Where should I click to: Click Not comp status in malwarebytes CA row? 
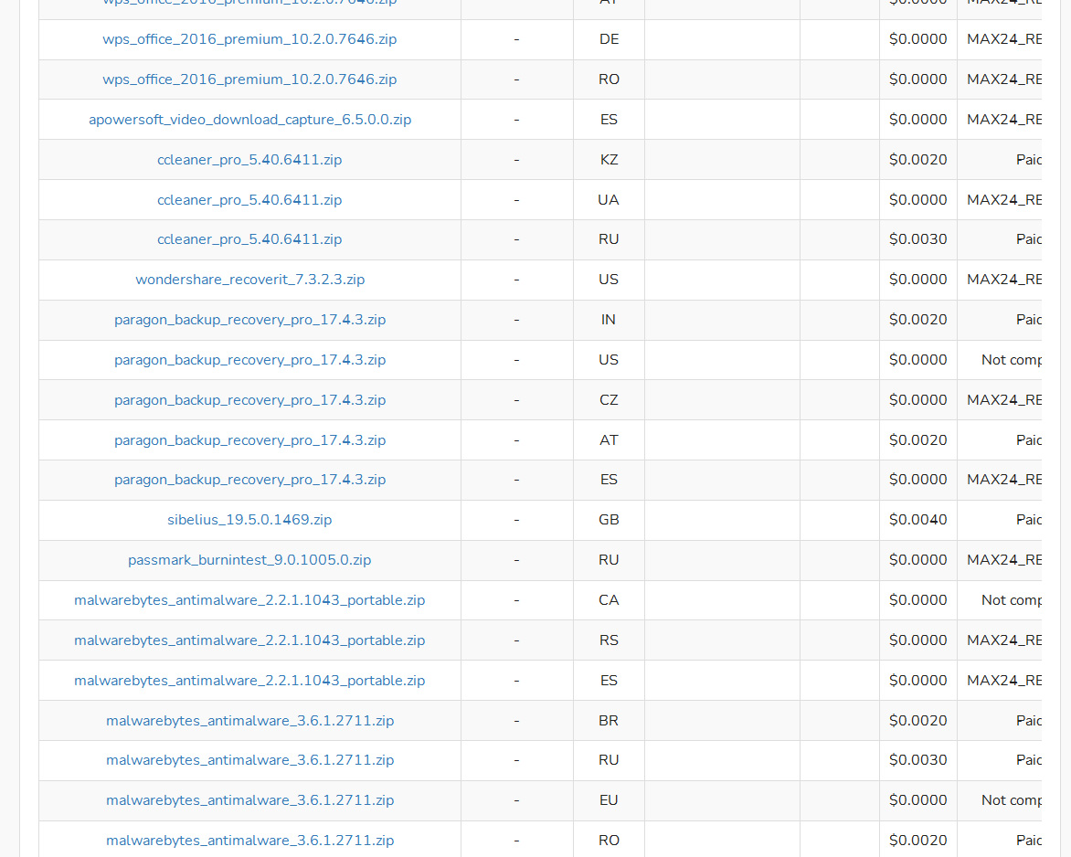pos(1012,600)
